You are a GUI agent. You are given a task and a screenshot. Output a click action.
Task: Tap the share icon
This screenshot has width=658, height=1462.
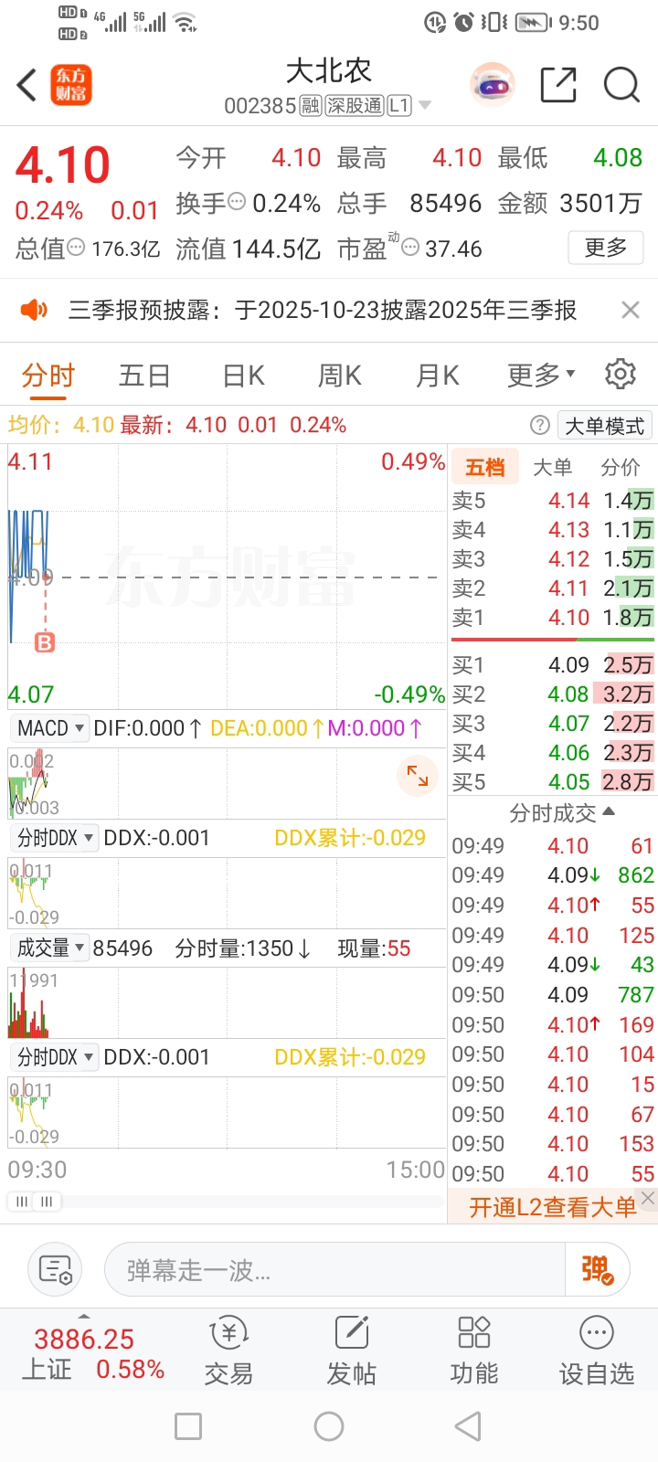click(x=558, y=85)
